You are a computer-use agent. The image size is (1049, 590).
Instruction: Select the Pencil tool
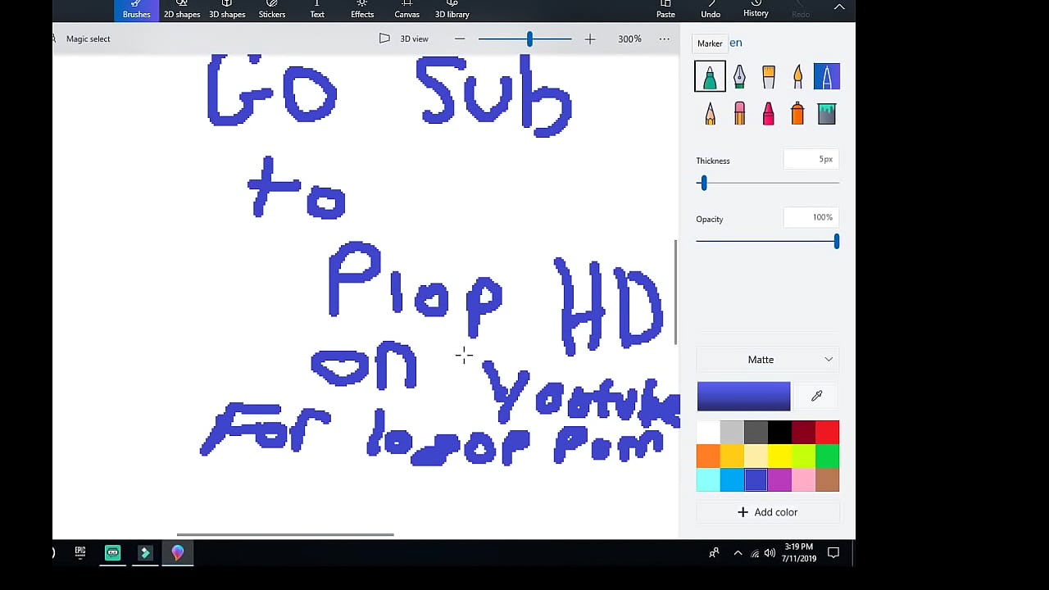[x=710, y=113]
